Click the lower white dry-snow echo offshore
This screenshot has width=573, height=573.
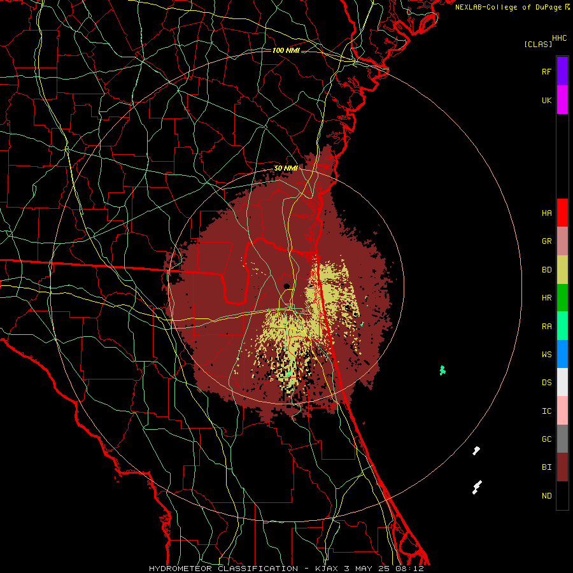pyautogui.click(x=477, y=487)
